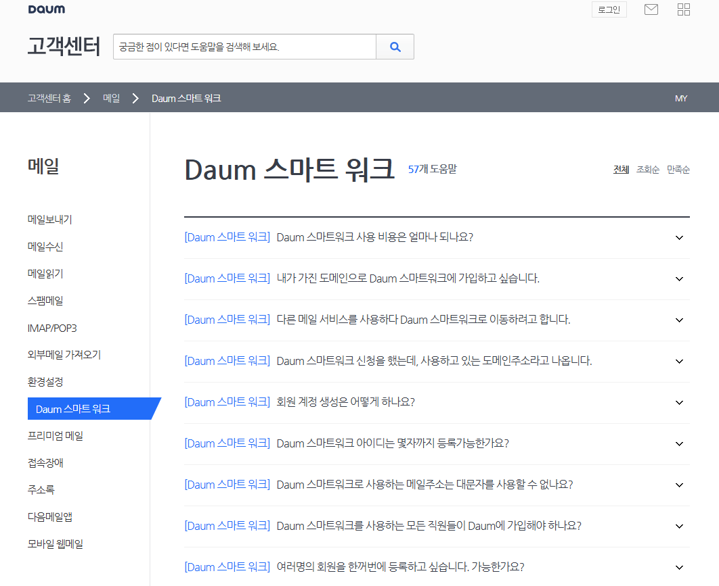
Task: Open question 여러명의 회원을 한꺼번에 등록하고 싶습니다
Action: pos(400,567)
